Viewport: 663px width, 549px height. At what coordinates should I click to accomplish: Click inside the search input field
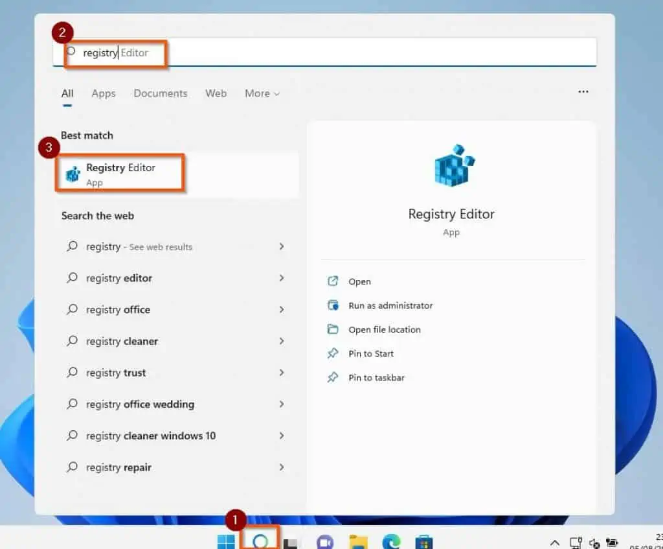click(194, 53)
